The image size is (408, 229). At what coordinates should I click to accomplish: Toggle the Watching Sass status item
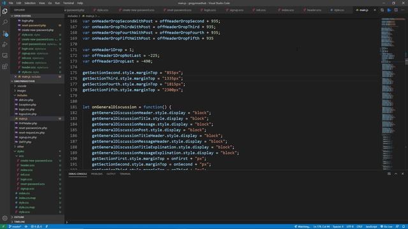point(302,226)
